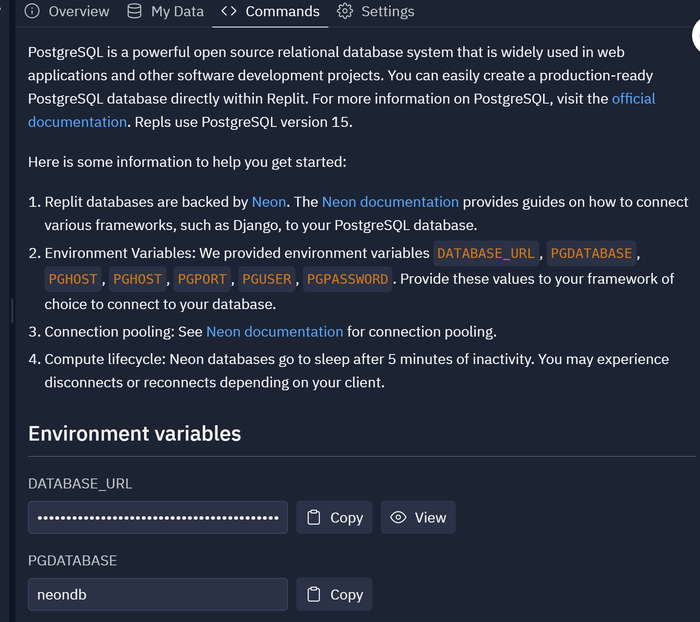Image resolution: width=700 pixels, height=622 pixels.
Task: Click the masked DATABASE_URL value field
Action: [158, 518]
